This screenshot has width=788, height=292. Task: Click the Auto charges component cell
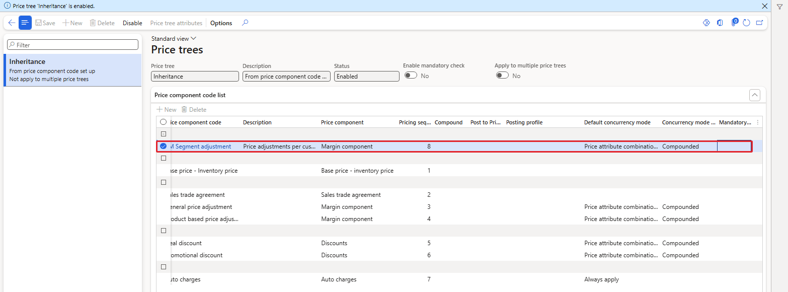coord(339,279)
